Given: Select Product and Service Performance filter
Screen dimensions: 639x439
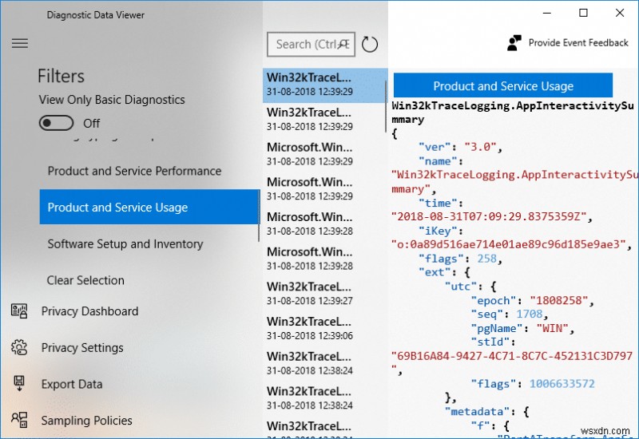Looking at the screenshot, I should pos(134,171).
